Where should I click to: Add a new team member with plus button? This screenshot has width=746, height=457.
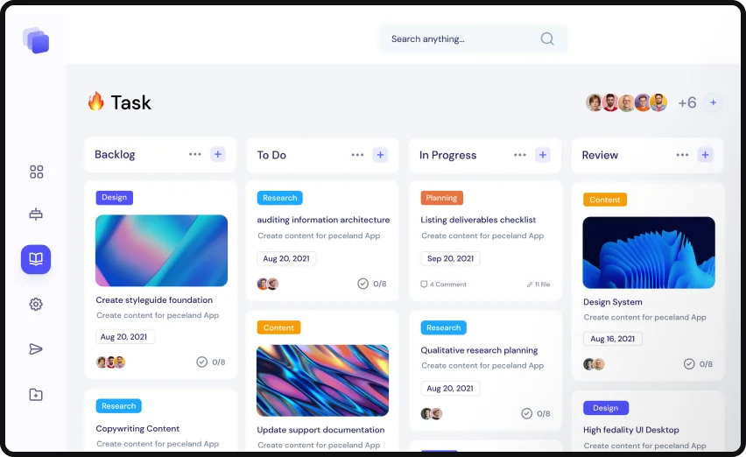click(x=713, y=102)
